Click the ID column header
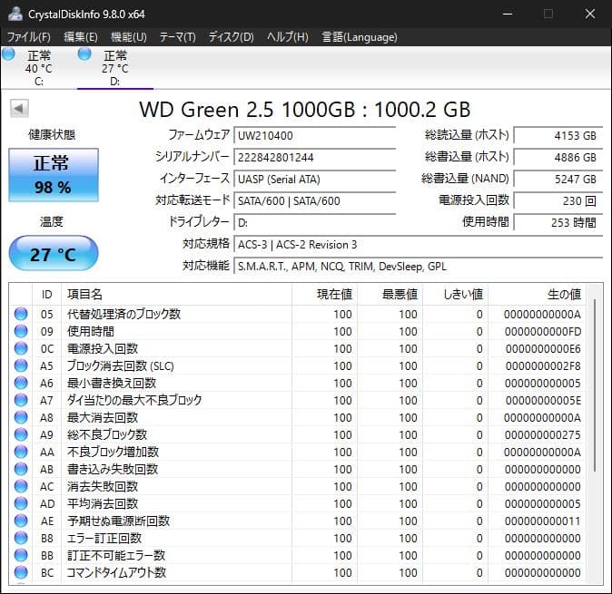The height and width of the screenshot is (594, 612). pyautogui.click(x=46, y=294)
